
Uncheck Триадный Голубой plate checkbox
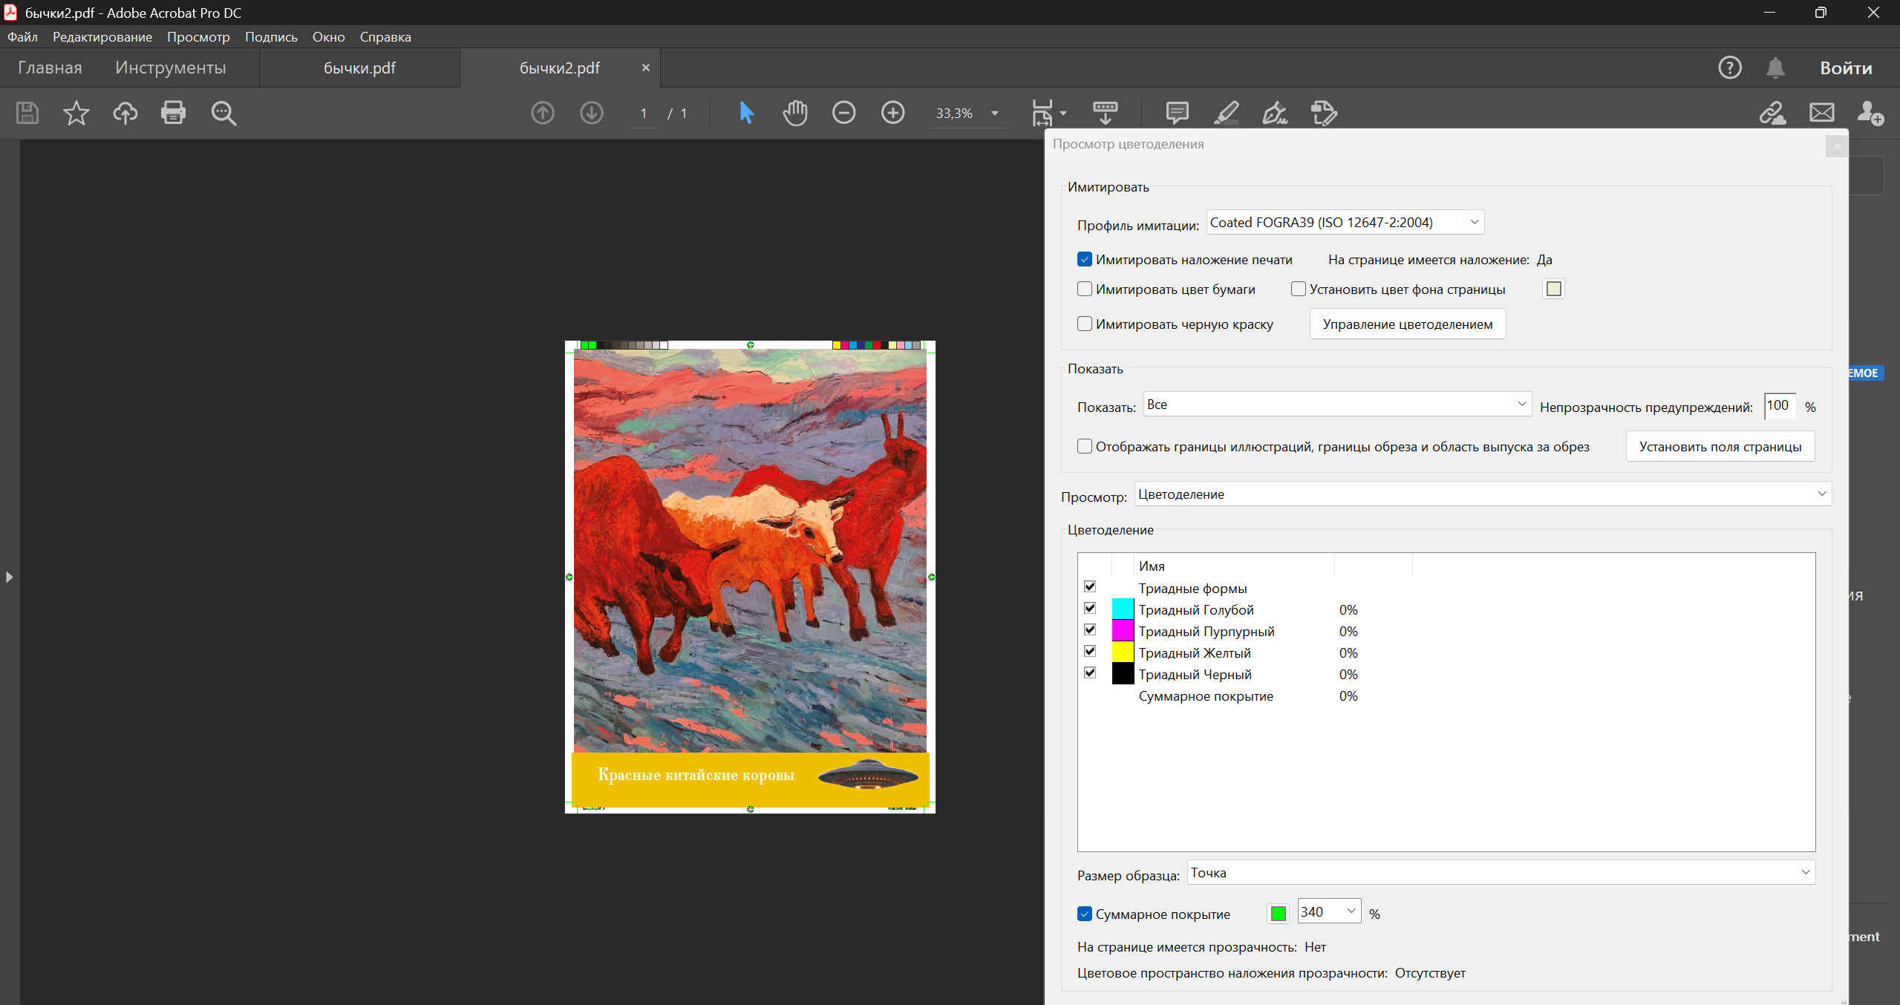click(1090, 609)
